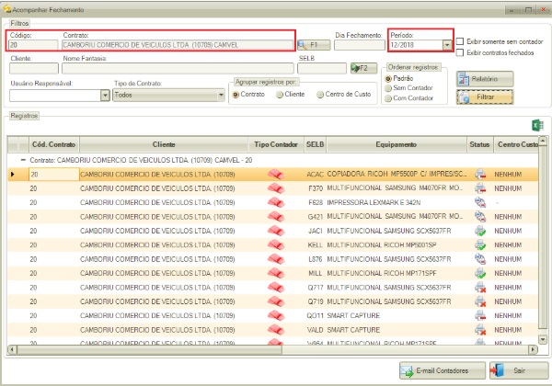Click the Código input field
Viewport: 552px width, 386px height.
pos(33,45)
